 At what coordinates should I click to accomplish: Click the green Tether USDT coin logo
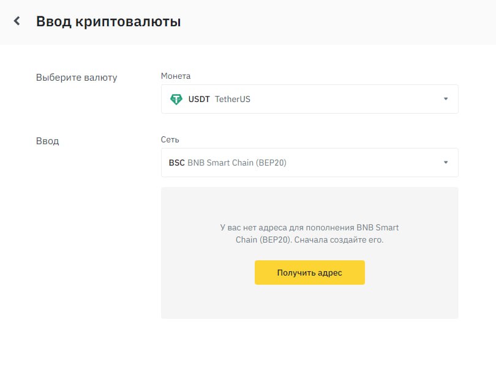[176, 99]
